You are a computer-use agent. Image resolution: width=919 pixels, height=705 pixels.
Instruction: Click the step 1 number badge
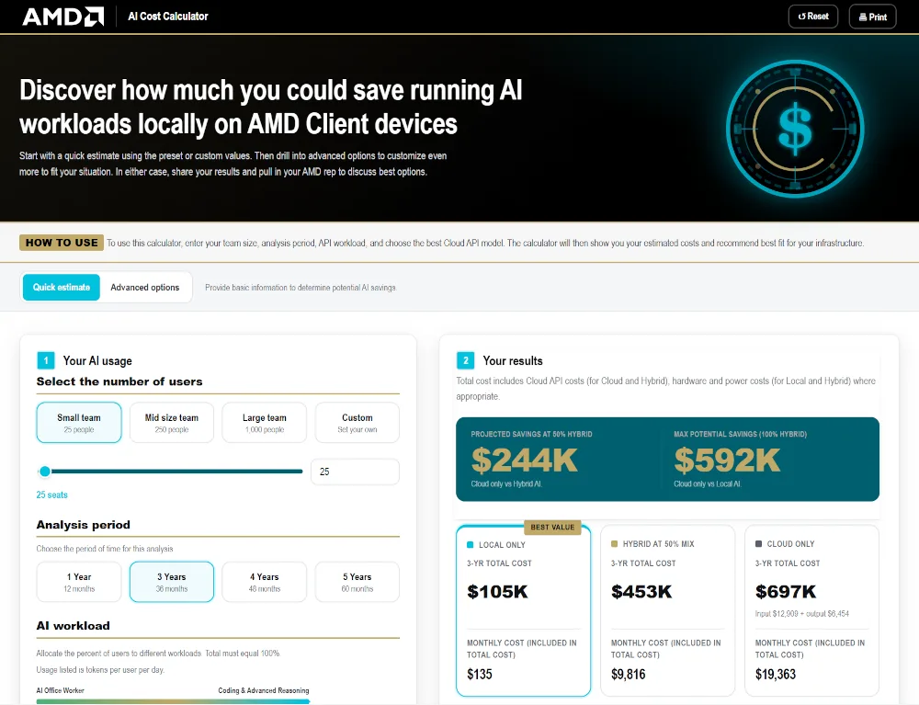coord(46,360)
